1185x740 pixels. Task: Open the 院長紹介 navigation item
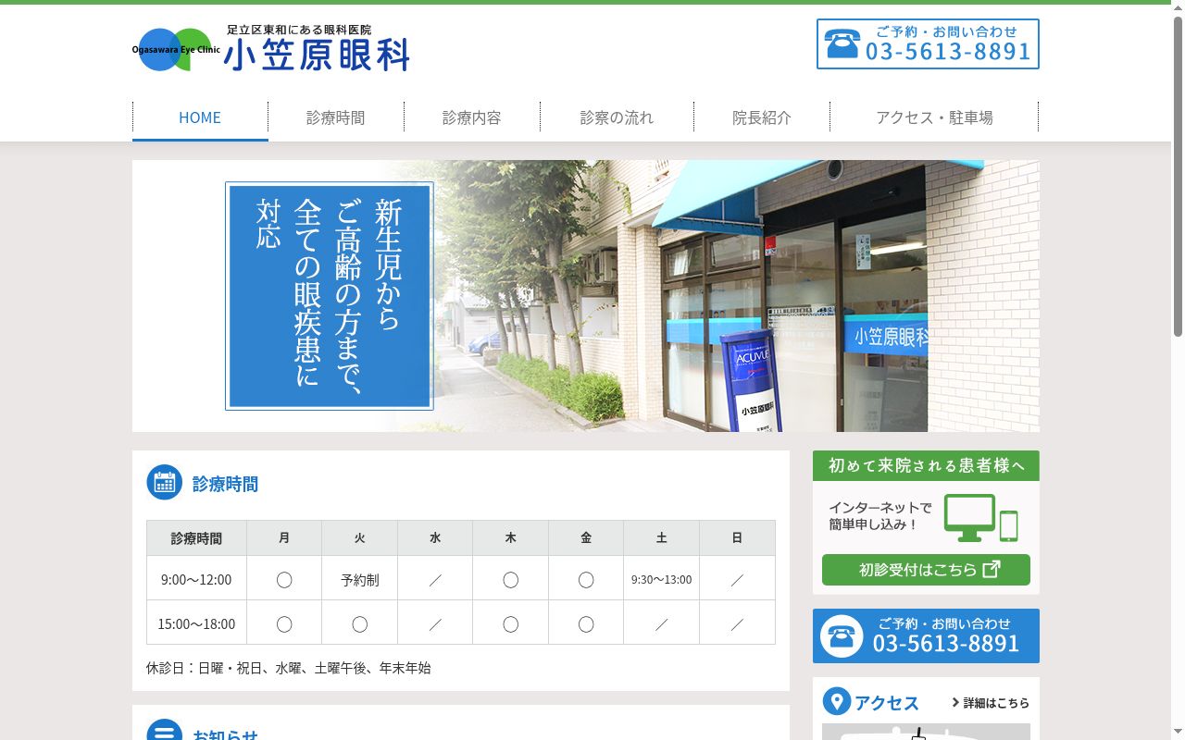[762, 117]
